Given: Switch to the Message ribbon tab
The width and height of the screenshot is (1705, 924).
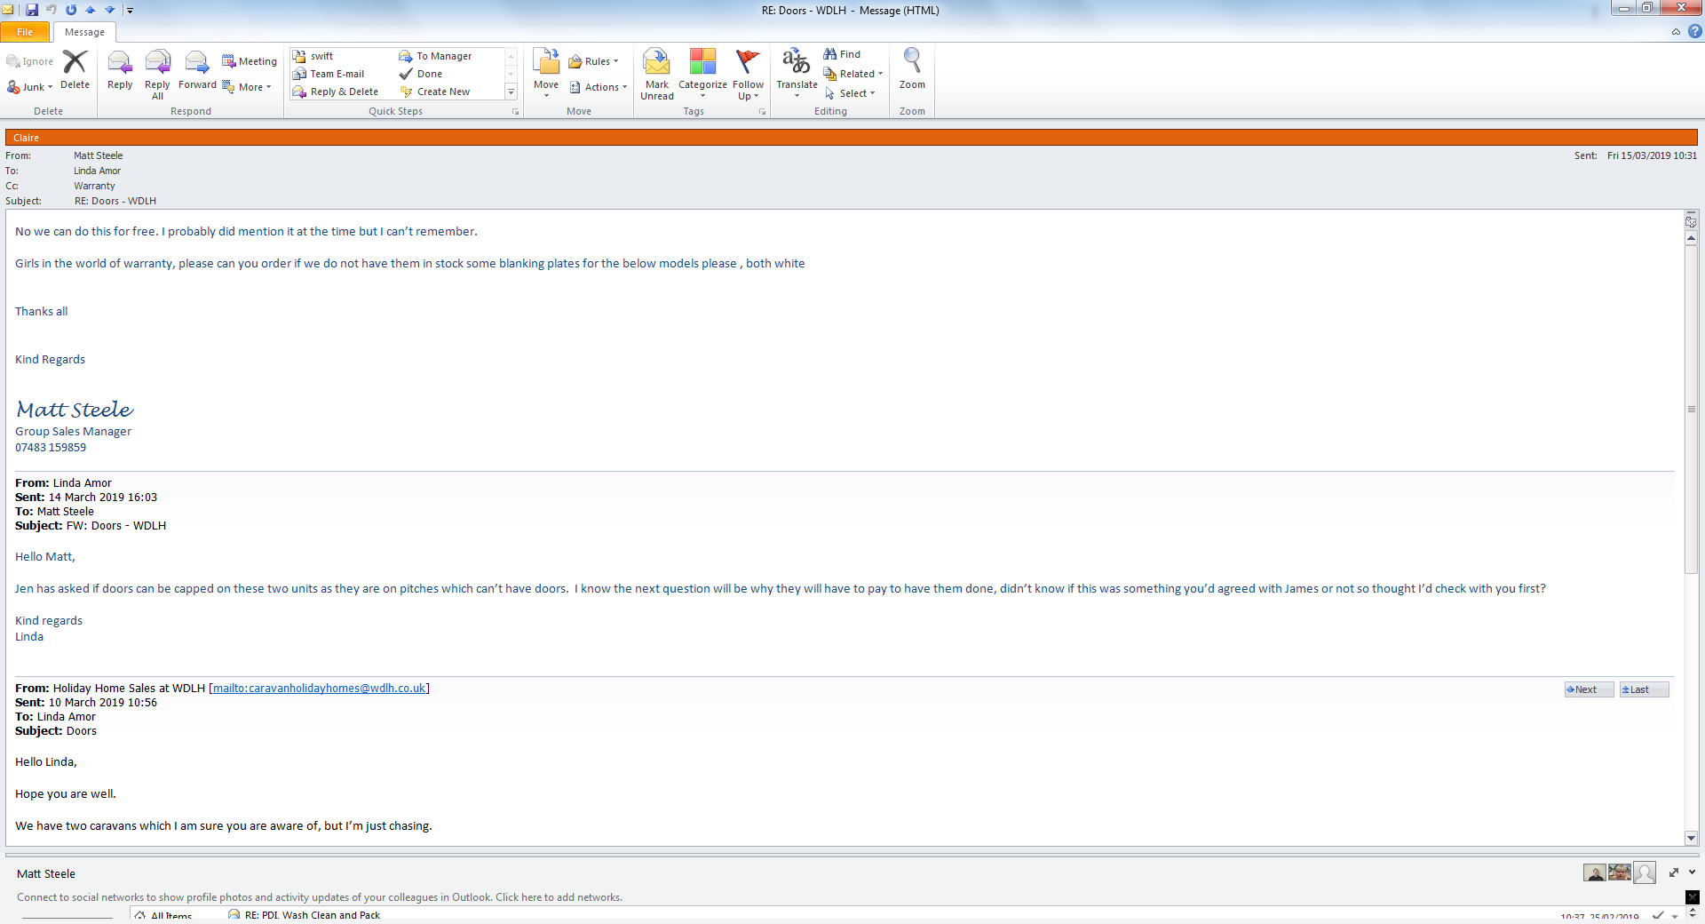Looking at the screenshot, I should point(84,32).
